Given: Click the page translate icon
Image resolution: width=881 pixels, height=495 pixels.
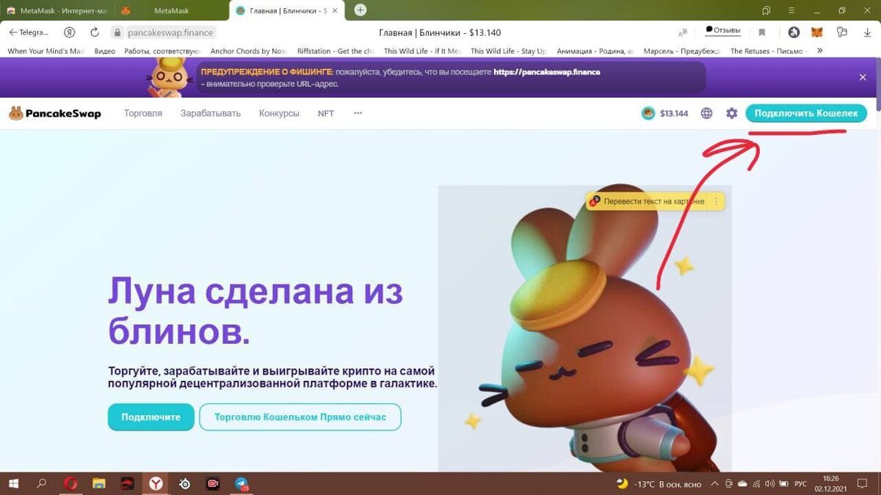Looking at the screenshot, I should click(x=683, y=32).
